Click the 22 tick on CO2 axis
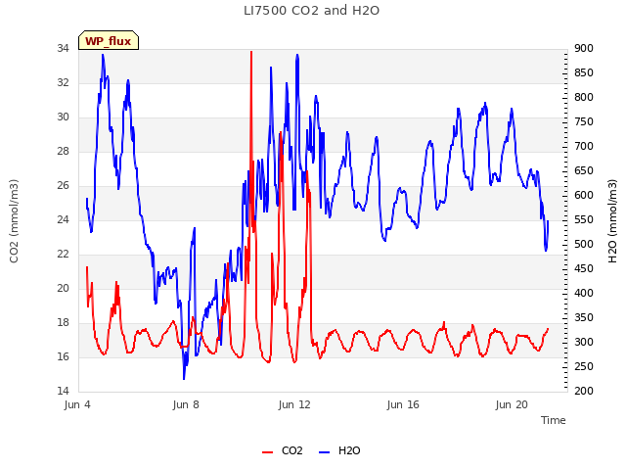Viewport: 626px width, 470px height. pyautogui.click(x=63, y=255)
